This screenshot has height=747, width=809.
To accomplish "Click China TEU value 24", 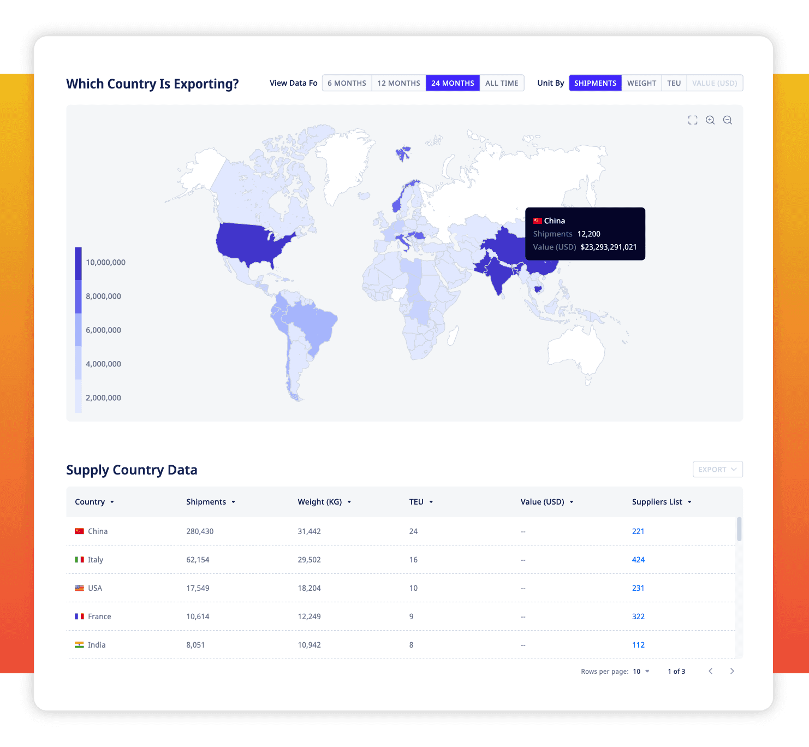I will pos(413,531).
